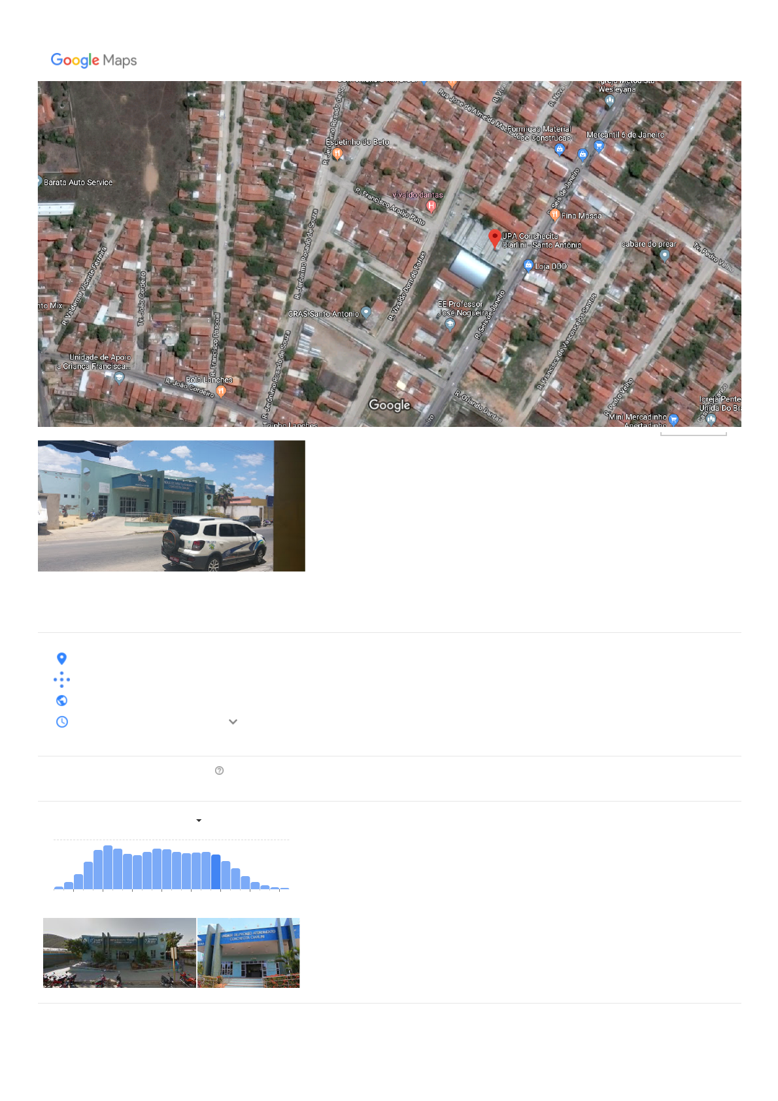Click the popular times help question mark
The height and width of the screenshot is (1101, 778).
click(220, 771)
